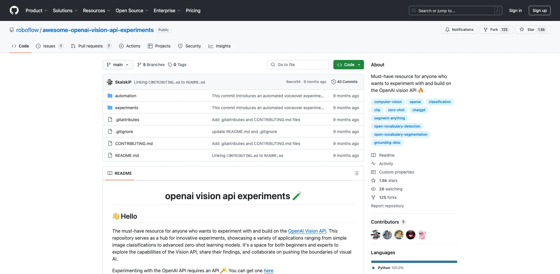Focus the Go to file field
This screenshot has height=274, width=560.
pos(298,65)
